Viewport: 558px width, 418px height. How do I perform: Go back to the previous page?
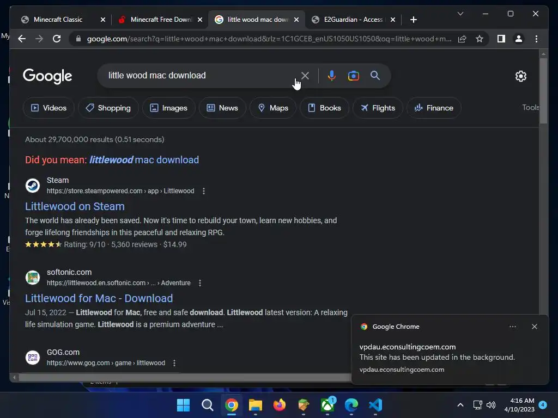point(22,39)
